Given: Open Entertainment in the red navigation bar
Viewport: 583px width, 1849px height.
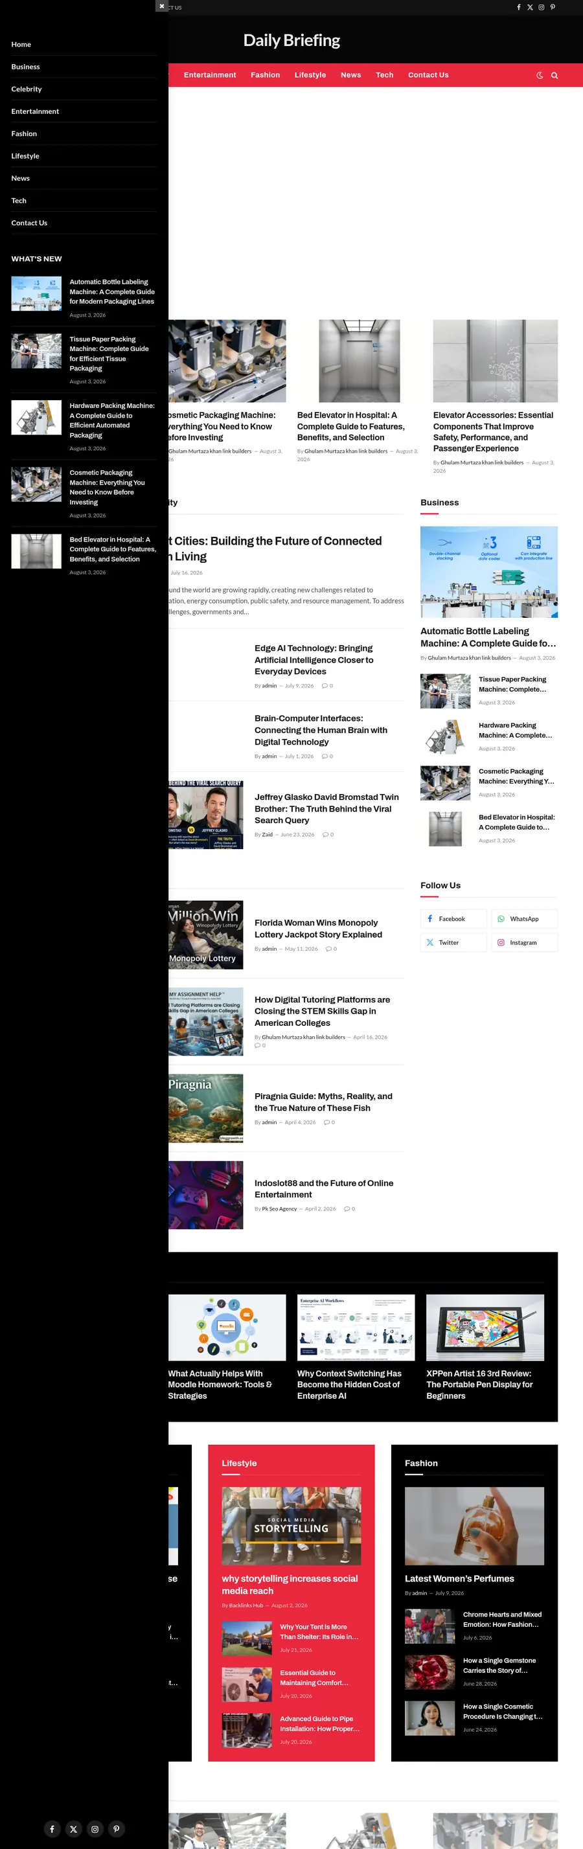Looking at the screenshot, I should (x=210, y=74).
